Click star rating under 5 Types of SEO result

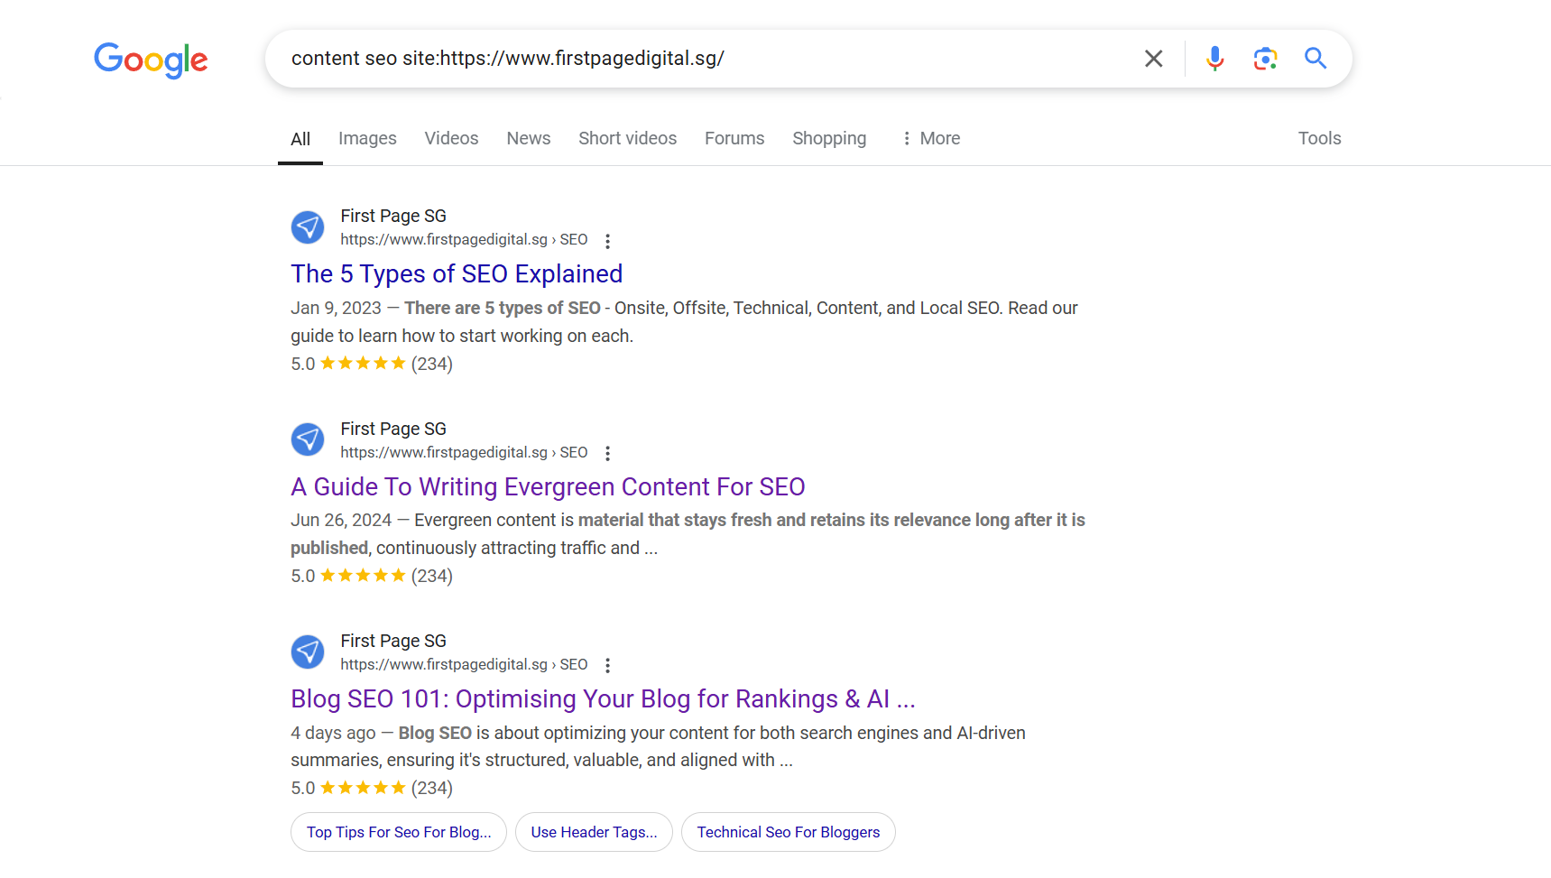click(363, 363)
